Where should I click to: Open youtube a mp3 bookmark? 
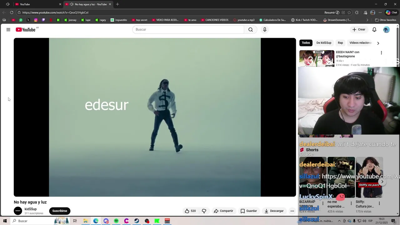pos(244,20)
